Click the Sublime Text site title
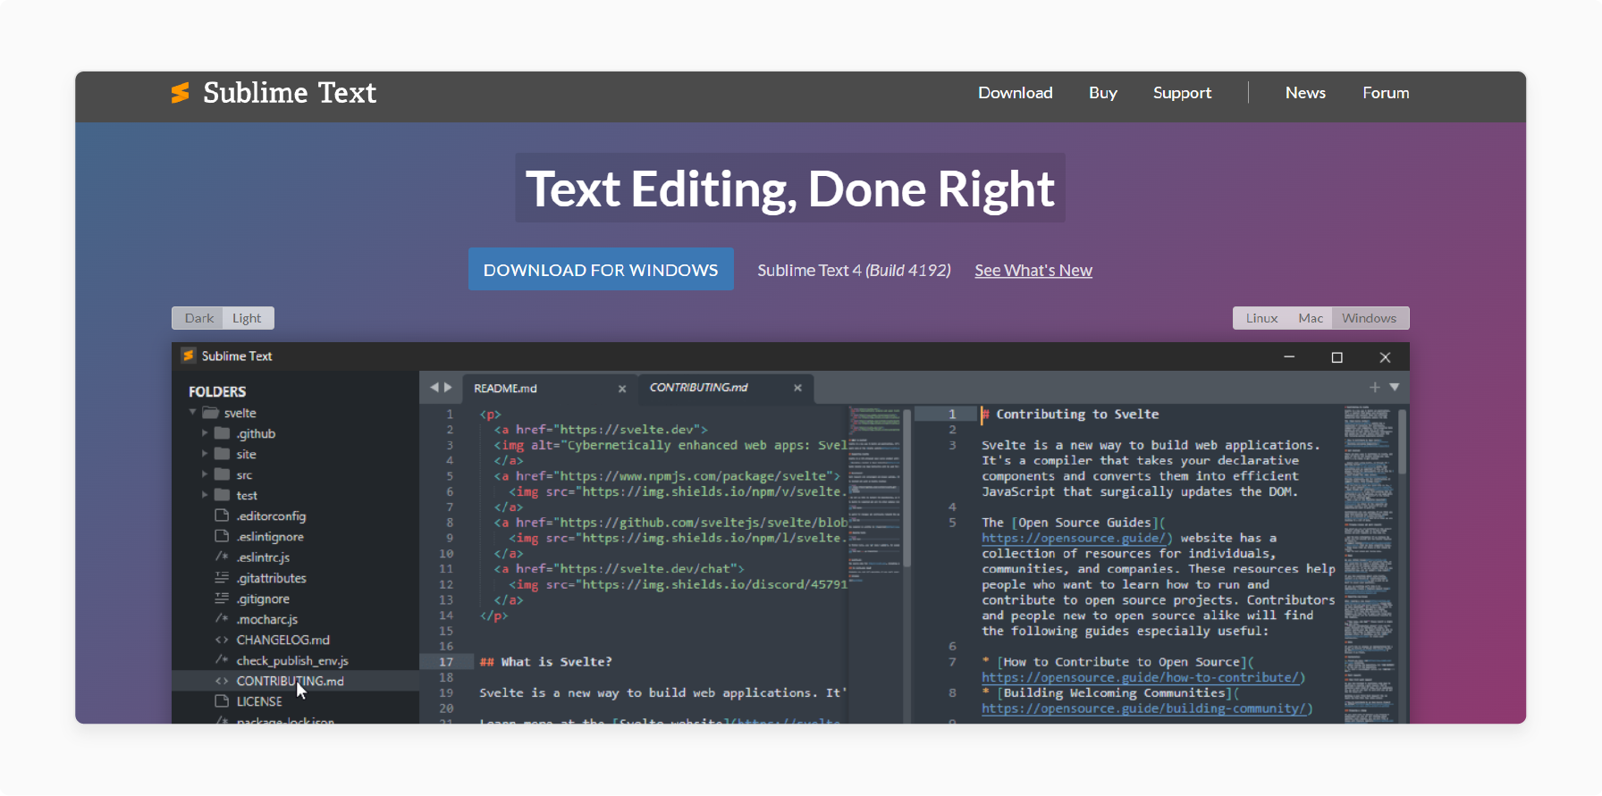 (x=290, y=93)
